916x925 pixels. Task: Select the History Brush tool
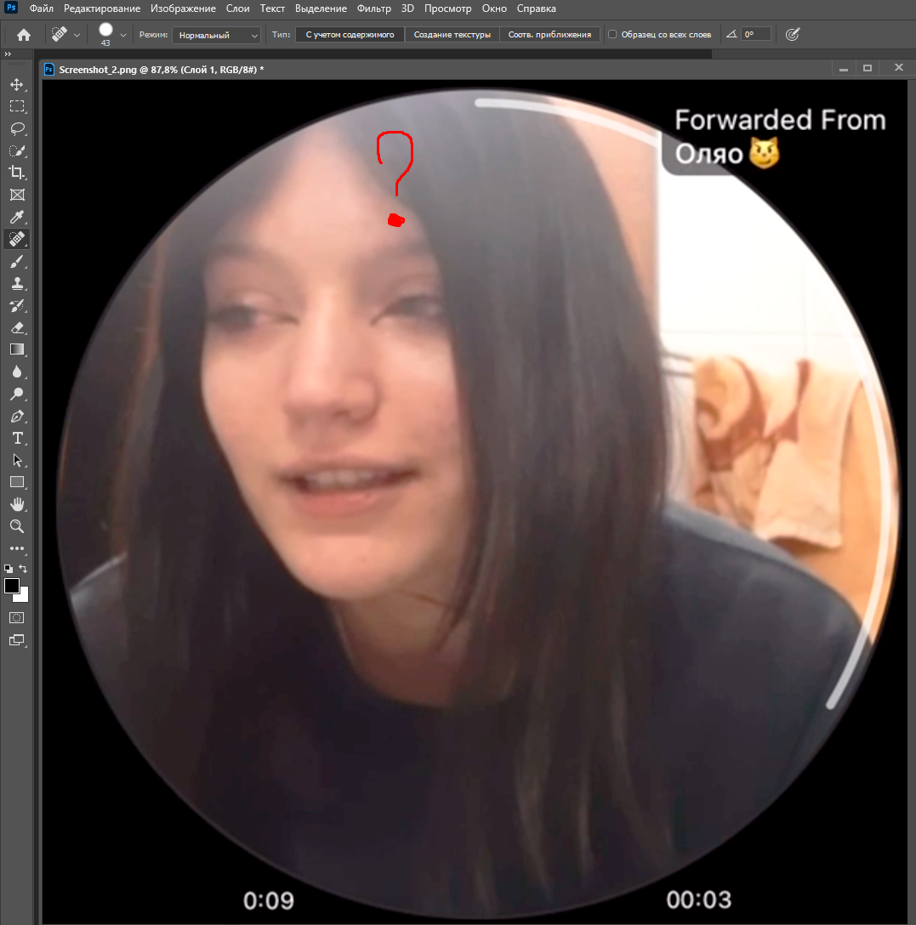[x=16, y=305]
